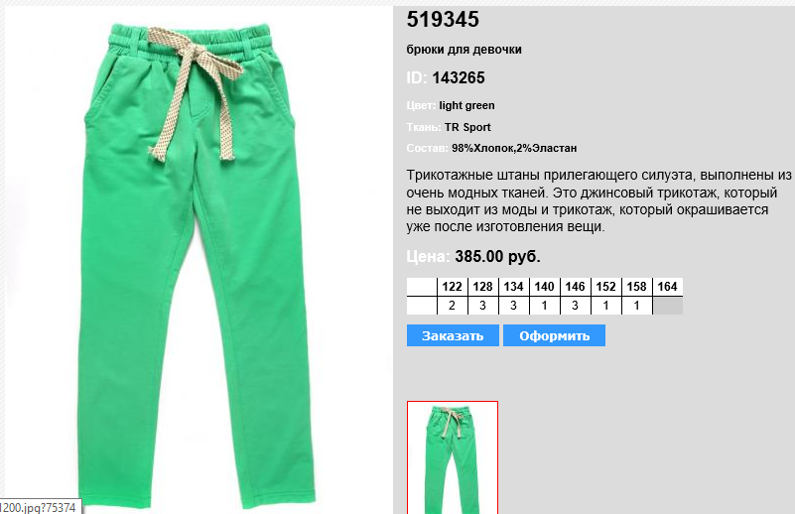Screen dimensions: 795x514
Task: Select size 140 column header
Action: (545, 287)
